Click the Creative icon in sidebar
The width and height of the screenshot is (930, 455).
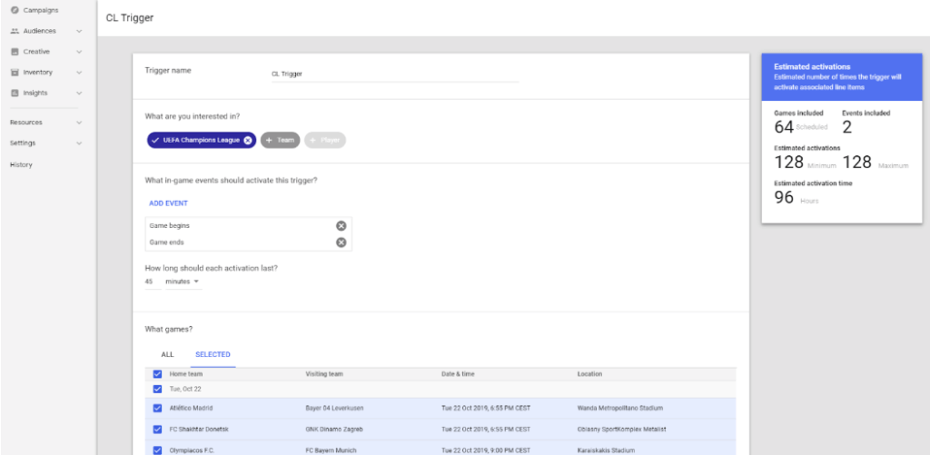coord(15,52)
